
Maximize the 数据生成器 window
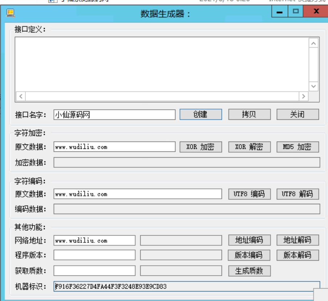296,11
